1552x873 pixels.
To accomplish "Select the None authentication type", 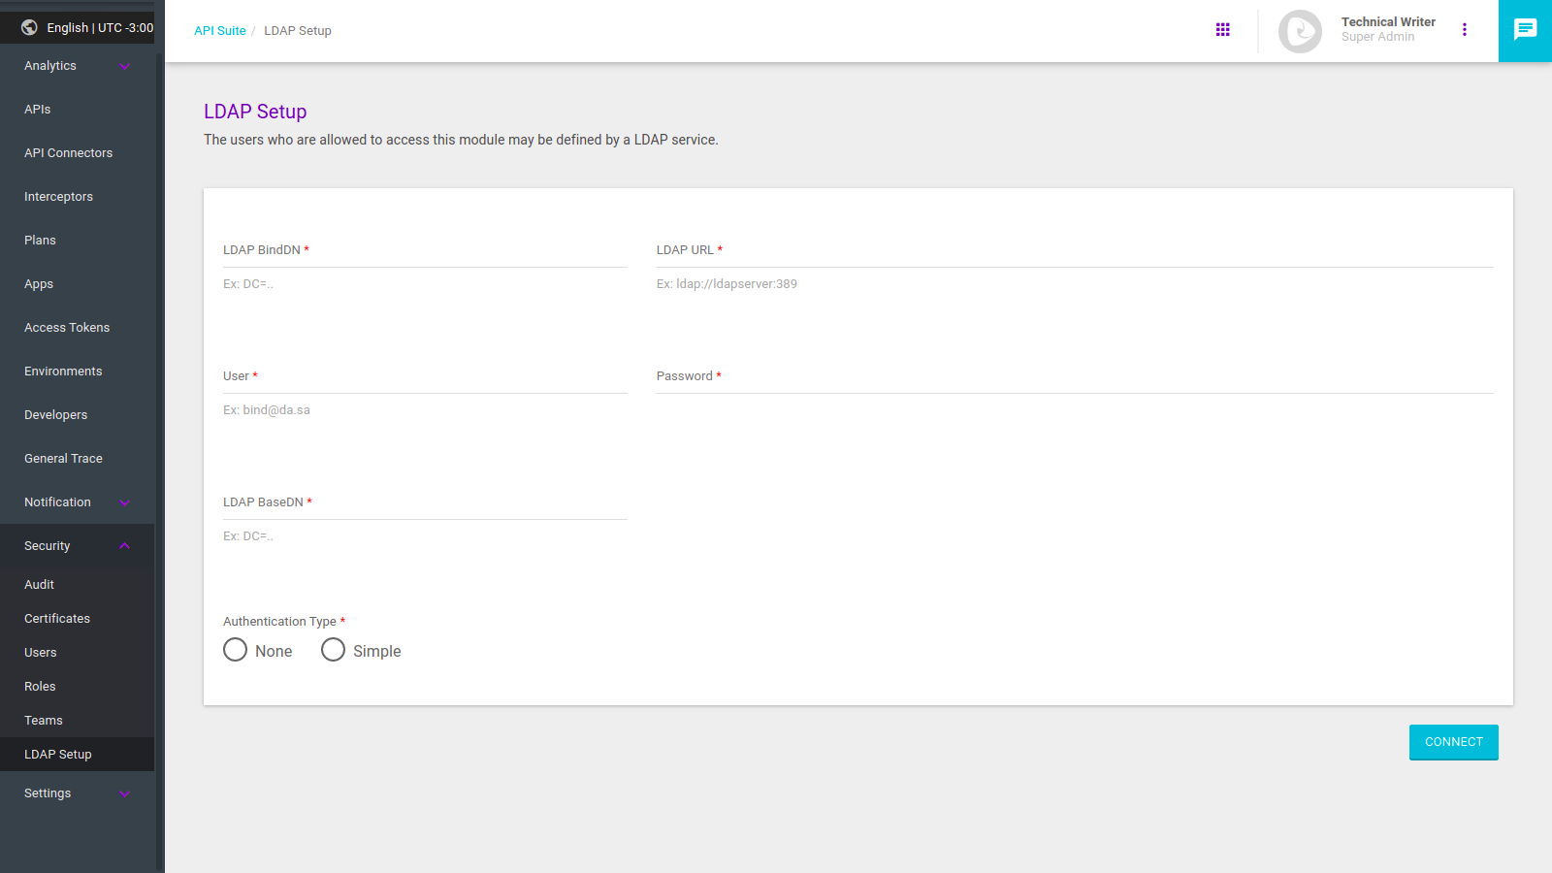I will (236, 650).
